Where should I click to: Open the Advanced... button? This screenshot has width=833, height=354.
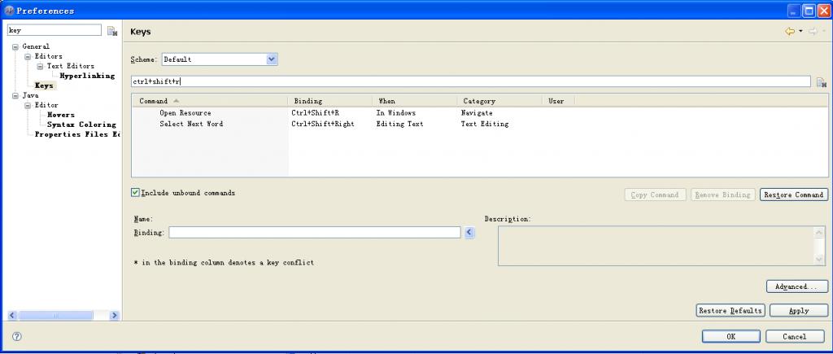(x=797, y=286)
